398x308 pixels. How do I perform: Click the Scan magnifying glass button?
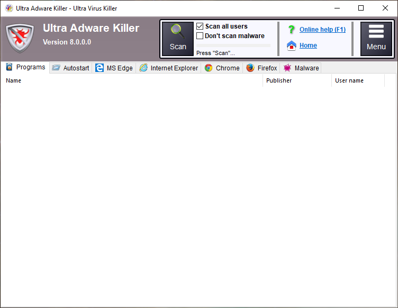tap(178, 39)
